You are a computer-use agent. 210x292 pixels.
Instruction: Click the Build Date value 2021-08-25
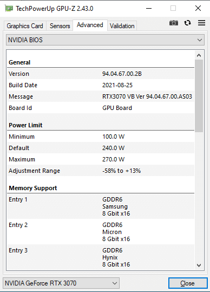tap(117, 85)
